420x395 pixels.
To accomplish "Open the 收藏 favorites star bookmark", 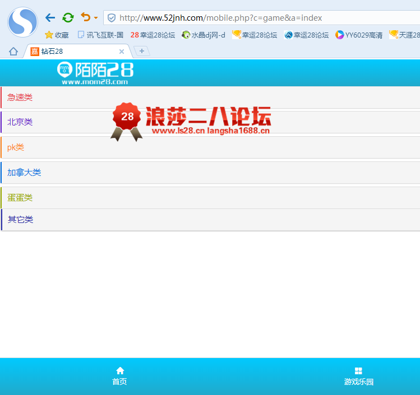I will click(57, 35).
